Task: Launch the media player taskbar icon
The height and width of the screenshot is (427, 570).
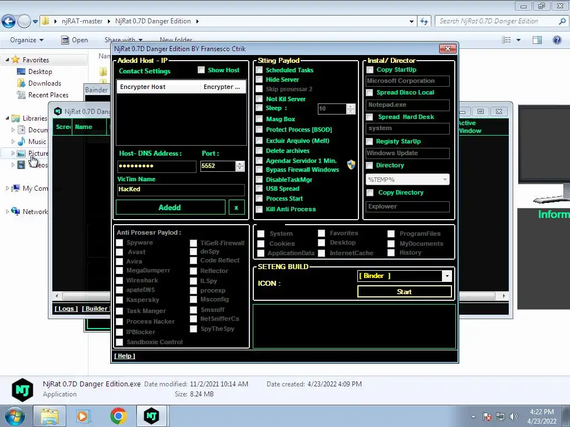Action: pos(82,416)
